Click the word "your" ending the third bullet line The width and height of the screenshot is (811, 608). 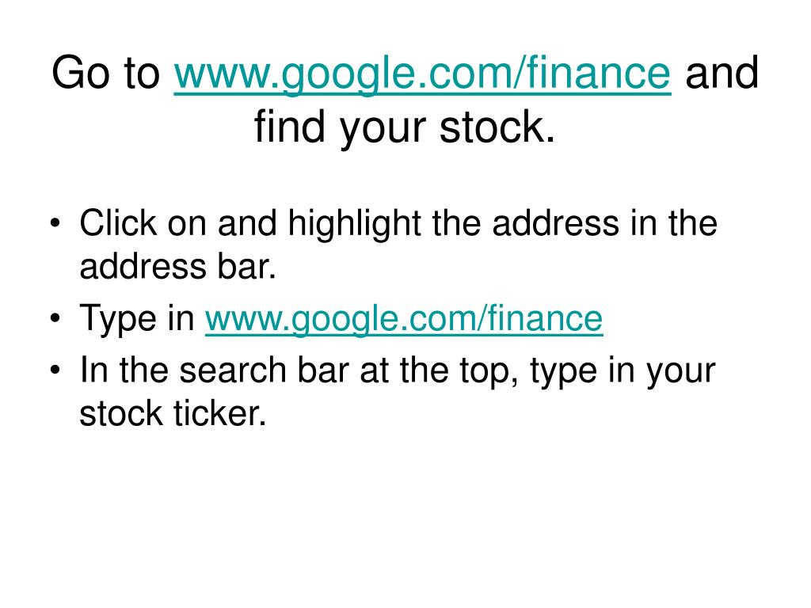[681, 369]
